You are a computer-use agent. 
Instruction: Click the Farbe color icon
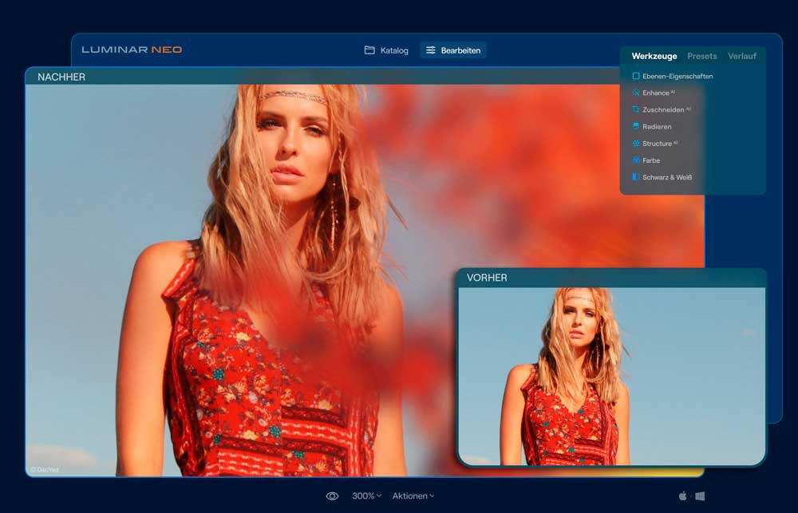pyautogui.click(x=636, y=160)
